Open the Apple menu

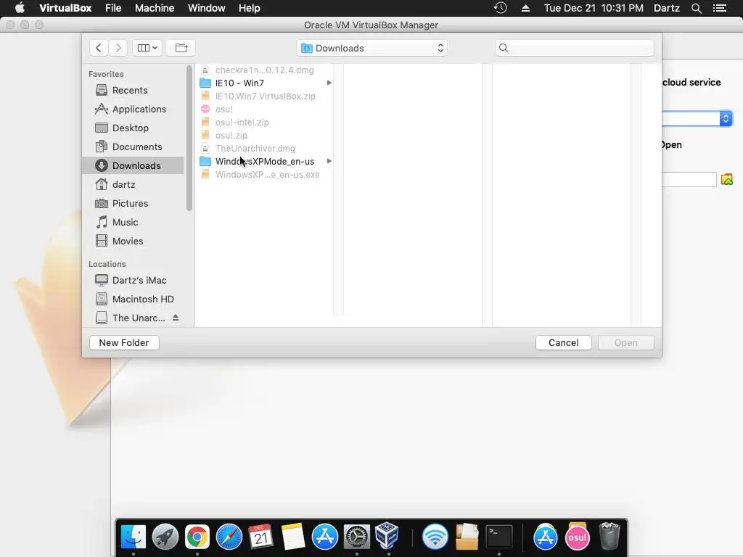point(20,8)
